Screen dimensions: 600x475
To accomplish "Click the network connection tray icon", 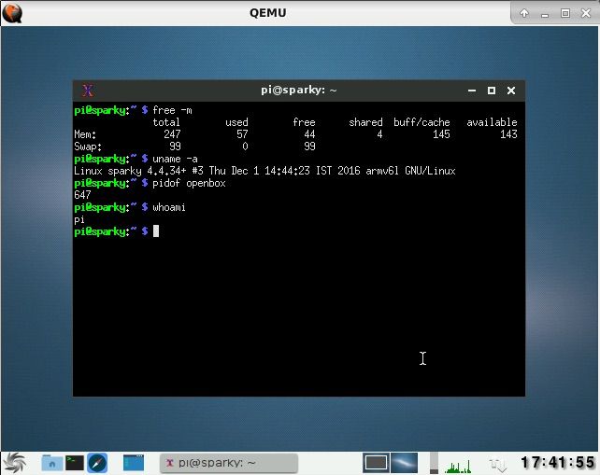I will [x=498, y=465].
